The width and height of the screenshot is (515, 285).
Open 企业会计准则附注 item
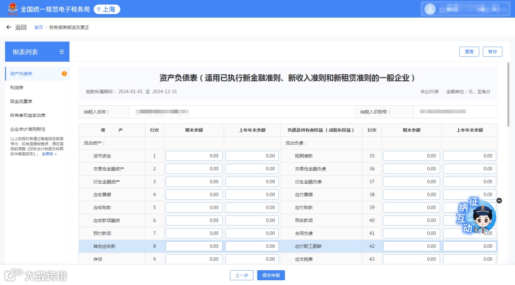click(x=28, y=129)
